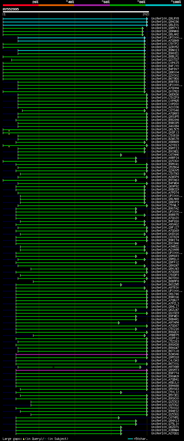Click the AV552995 query sequence name
The height and width of the screenshot is (441, 184).
pos(11,9)
